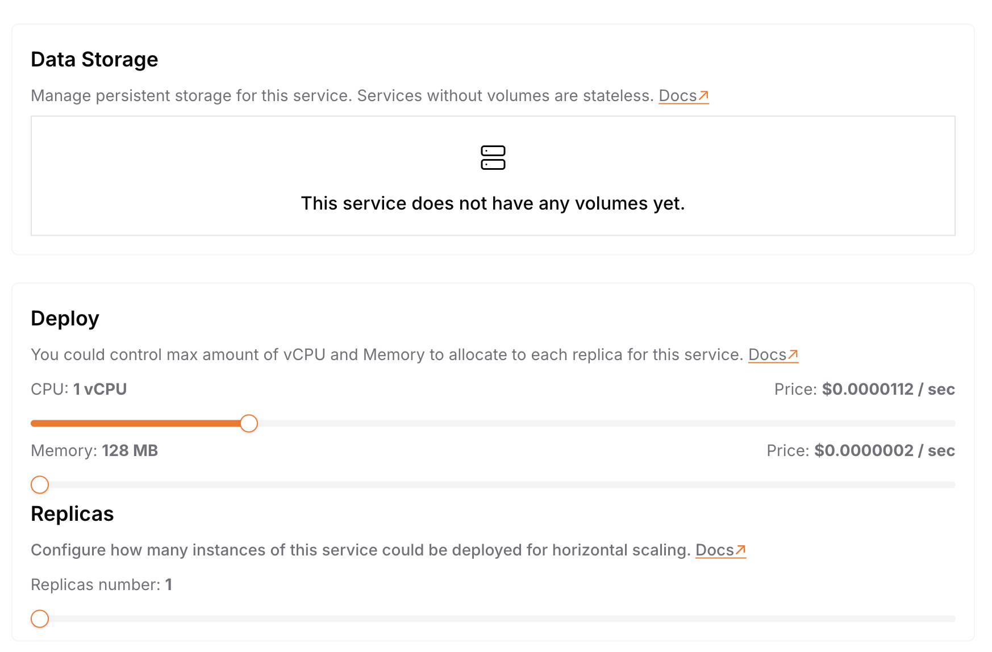Click the empty volumes placeholder area
The image size is (992, 652).
493,176
